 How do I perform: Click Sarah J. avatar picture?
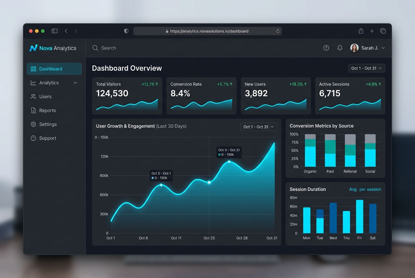point(354,48)
